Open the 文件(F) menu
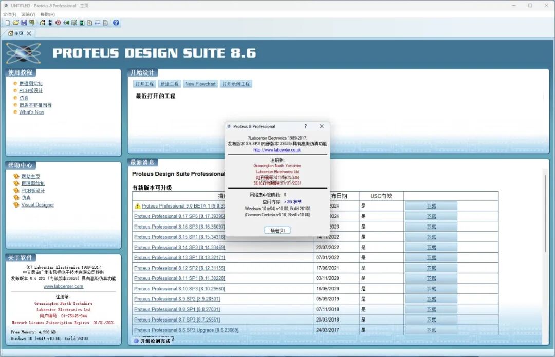This screenshot has height=357, width=555. coord(9,14)
